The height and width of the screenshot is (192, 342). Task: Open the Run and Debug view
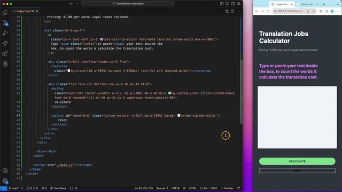pos(5,33)
